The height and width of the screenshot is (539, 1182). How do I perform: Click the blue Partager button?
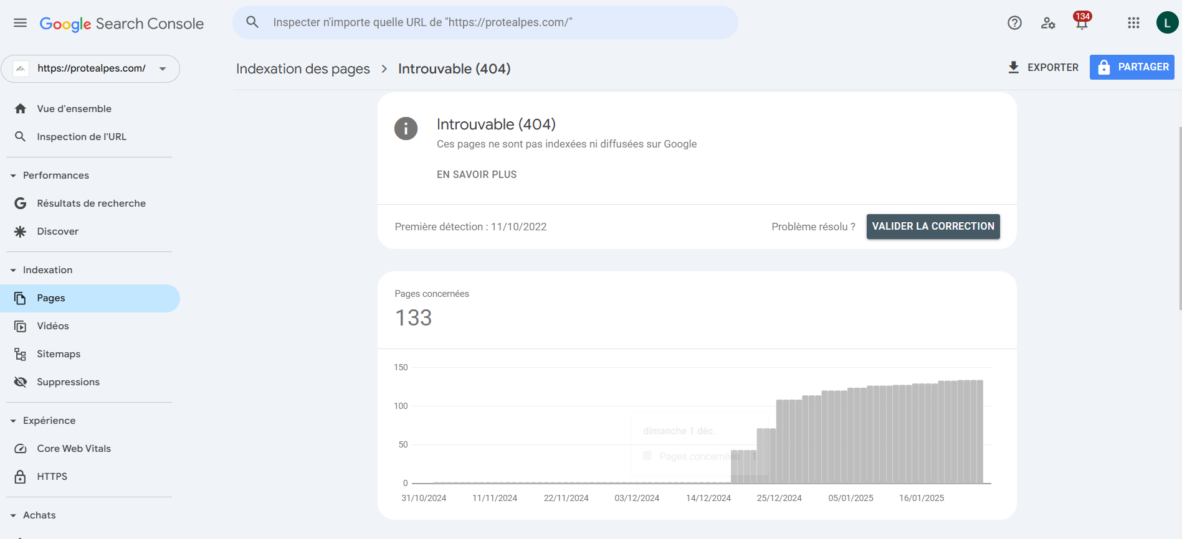point(1132,67)
